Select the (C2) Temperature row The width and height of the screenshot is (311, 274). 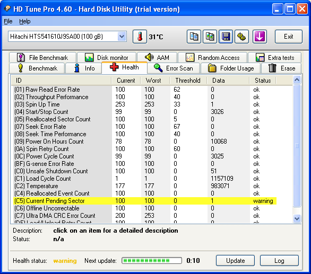(145, 186)
